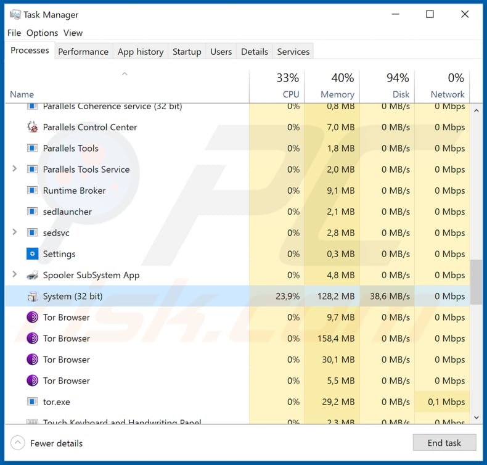Click the Settings gear icon
Viewport: 487px width, 465px height.
[32, 254]
